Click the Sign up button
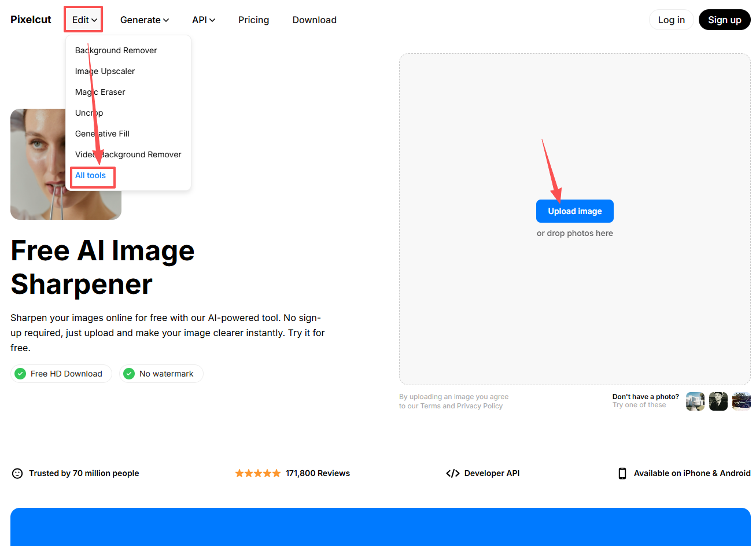This screenshot has height=546, width=756. tap(725, 20)
